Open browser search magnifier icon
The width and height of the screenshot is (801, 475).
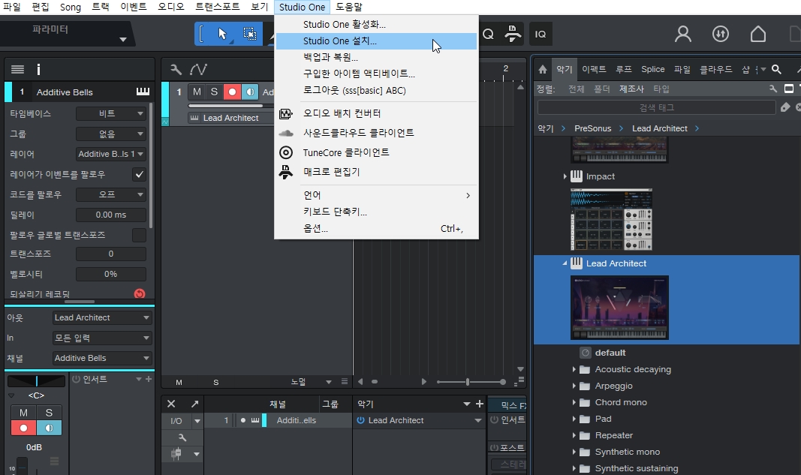(x=776, y=70)
